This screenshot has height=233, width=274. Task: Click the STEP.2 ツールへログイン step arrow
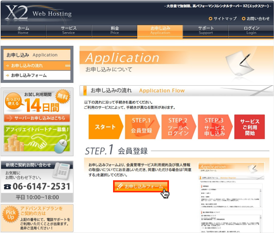click(179, 127)
